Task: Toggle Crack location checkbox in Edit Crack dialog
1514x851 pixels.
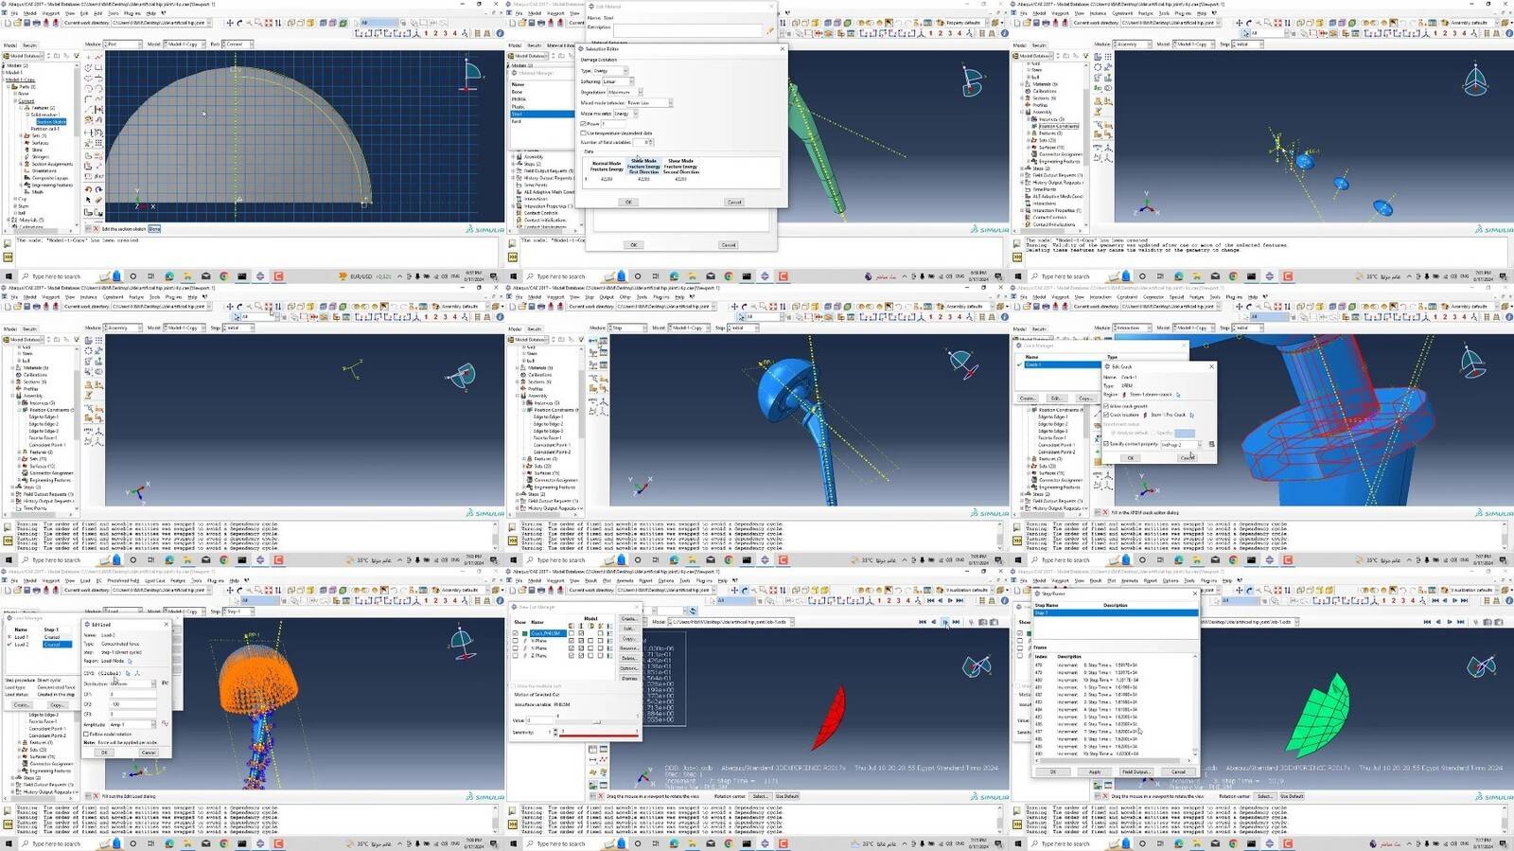Action: point(1106,415)
